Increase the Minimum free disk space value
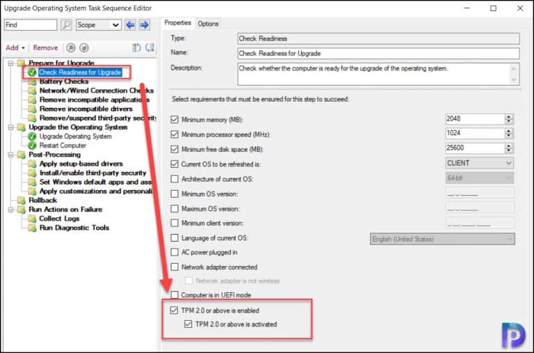The height and width of the screenshot is (353, 534). point(509,146)
